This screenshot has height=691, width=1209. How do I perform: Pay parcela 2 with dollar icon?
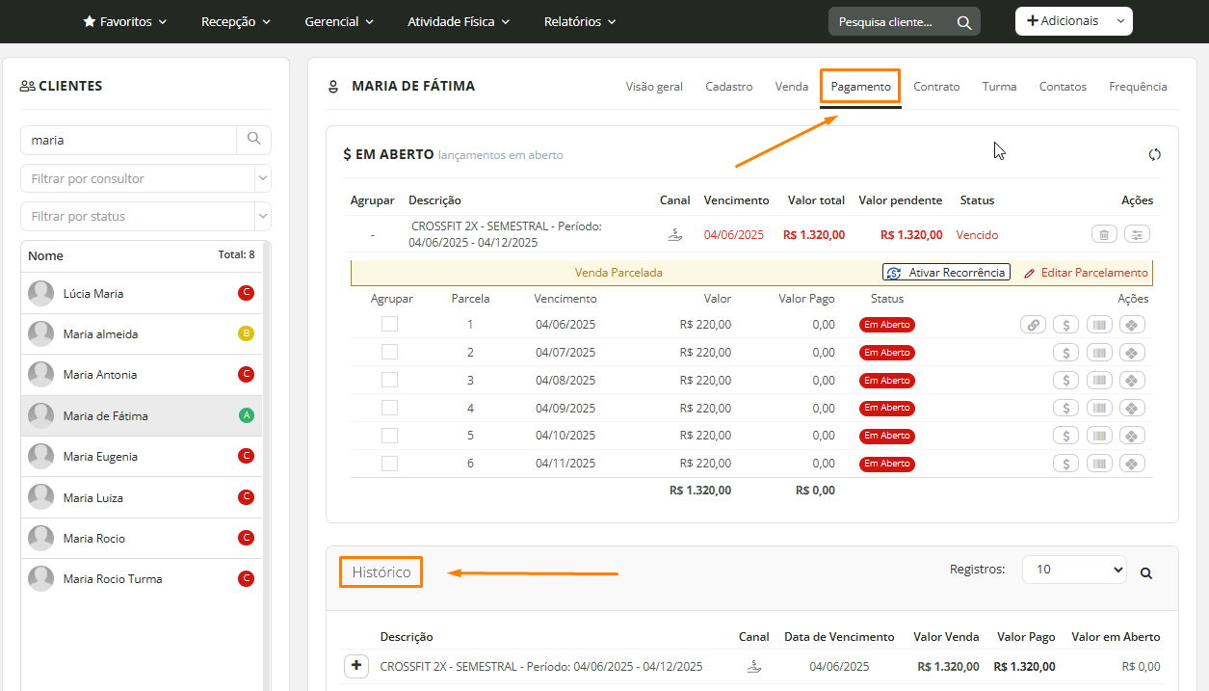coord(1065,353)
